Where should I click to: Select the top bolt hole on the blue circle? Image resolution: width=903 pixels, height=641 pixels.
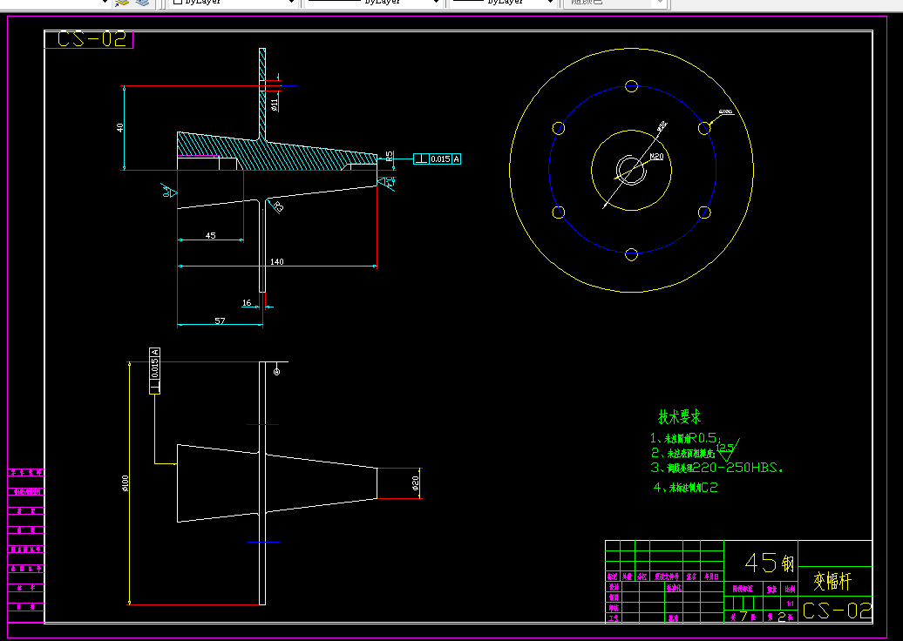click(631, 86)
